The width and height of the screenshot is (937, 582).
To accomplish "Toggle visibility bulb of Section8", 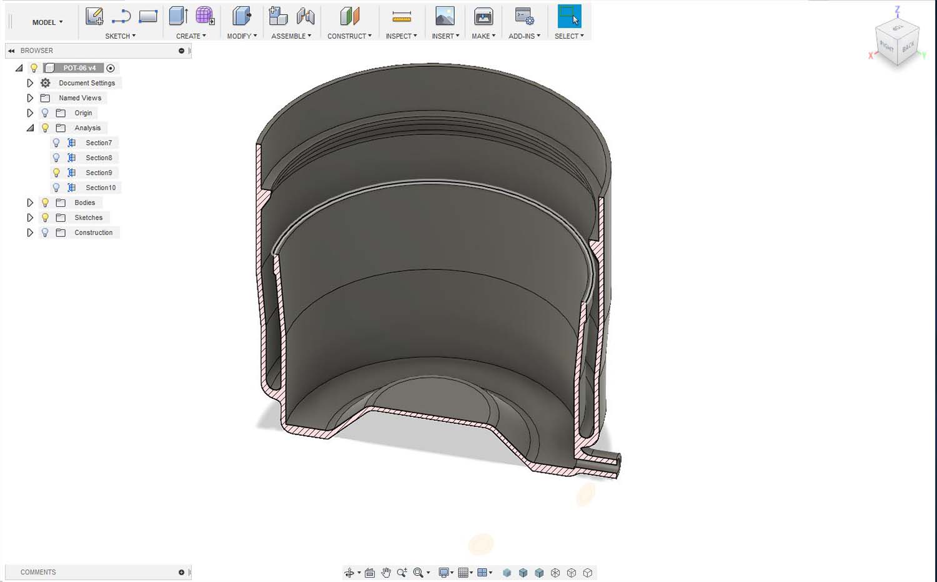I will 56,158.
